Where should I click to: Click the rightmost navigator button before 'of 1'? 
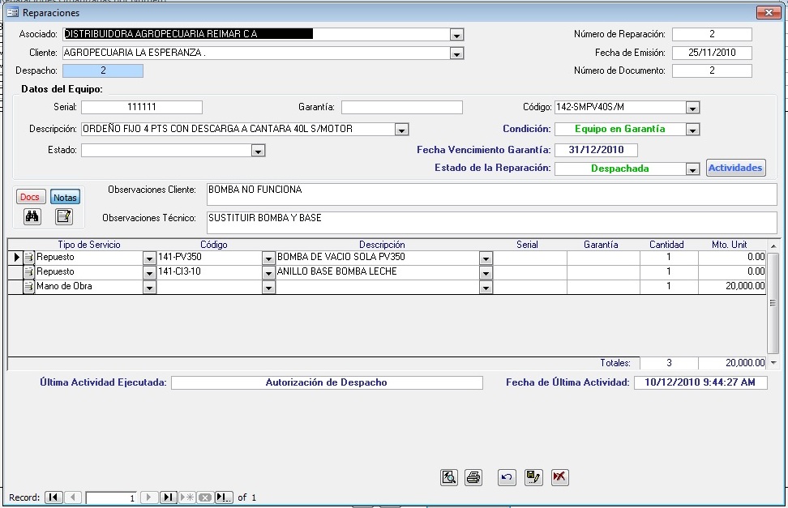pyautogui.click(x=224, y=497)
